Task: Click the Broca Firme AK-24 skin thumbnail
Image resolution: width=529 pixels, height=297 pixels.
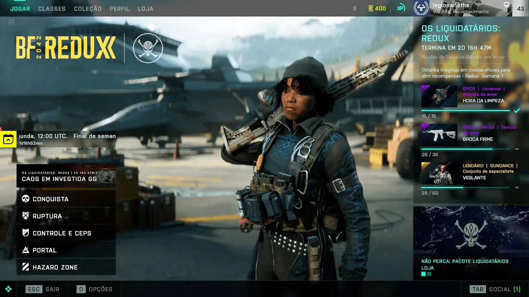Action: (x=439, y=134)
